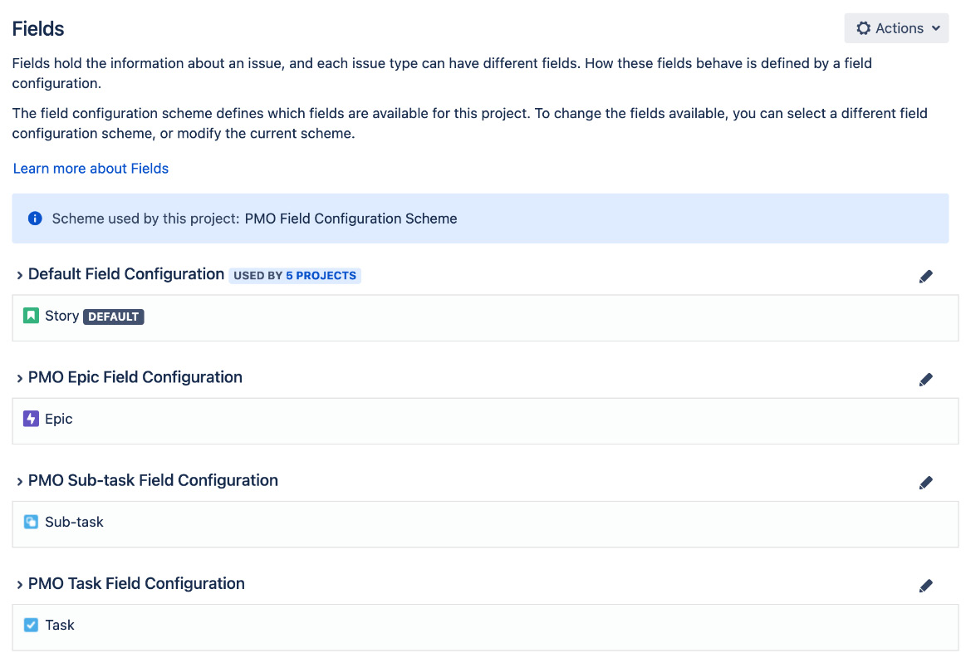The image size is (966, 663).
Task: Expand the PMO Sub-task Field Configuration chevron
Action: [x=19, y=481]
